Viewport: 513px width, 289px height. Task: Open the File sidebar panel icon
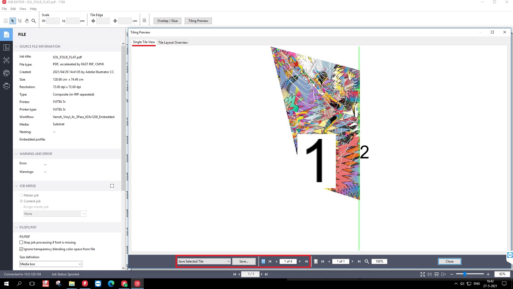(6, 35)
